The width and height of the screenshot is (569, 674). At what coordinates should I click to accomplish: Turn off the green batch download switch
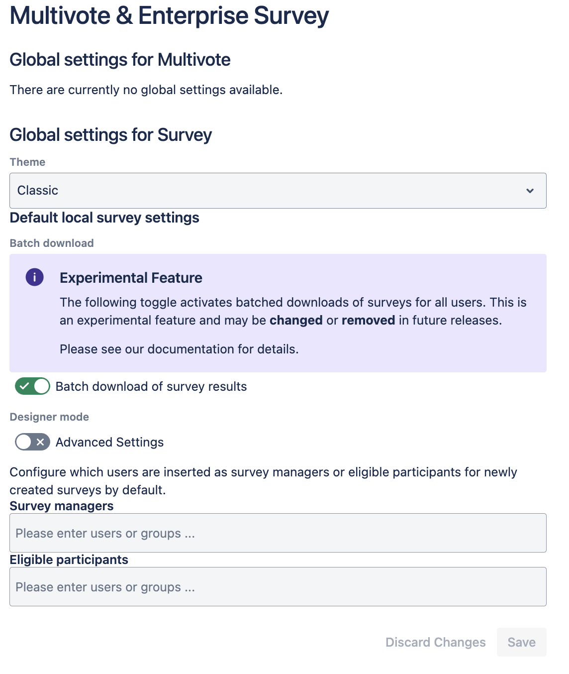(32, 386)
